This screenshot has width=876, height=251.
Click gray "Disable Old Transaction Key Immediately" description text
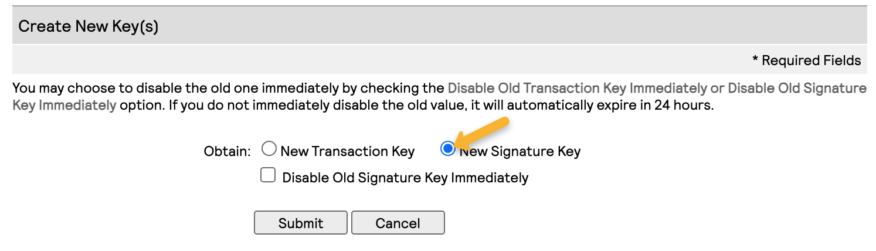pos(577,89)
